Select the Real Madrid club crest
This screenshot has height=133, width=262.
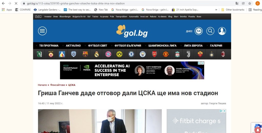pos(96,54)
